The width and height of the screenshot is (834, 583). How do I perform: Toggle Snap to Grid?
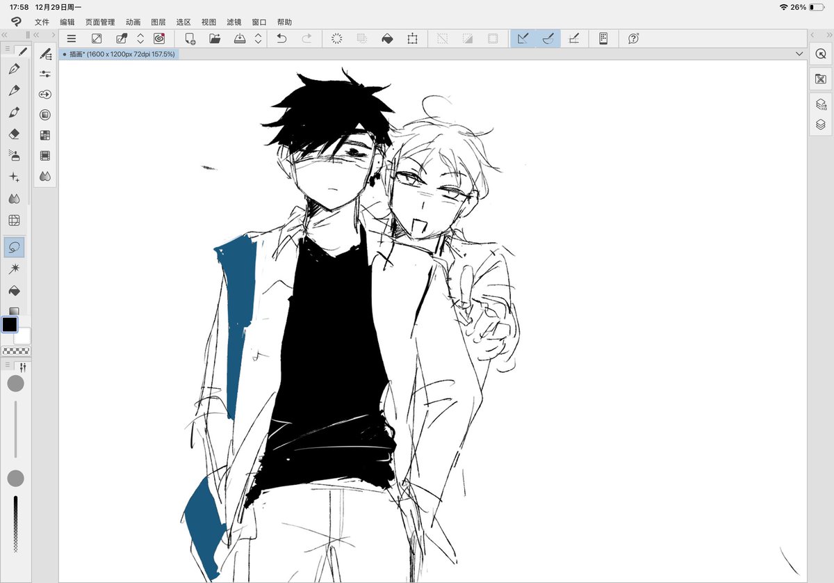click(x=573, y=39)
